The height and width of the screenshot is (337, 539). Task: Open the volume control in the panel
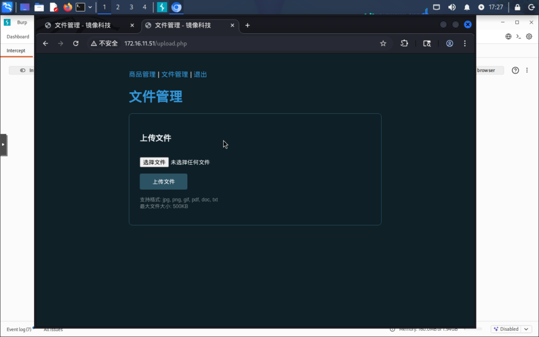point(452,7)
